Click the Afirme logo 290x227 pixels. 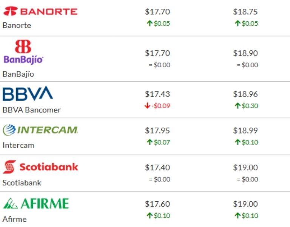(x=36, y=204)
